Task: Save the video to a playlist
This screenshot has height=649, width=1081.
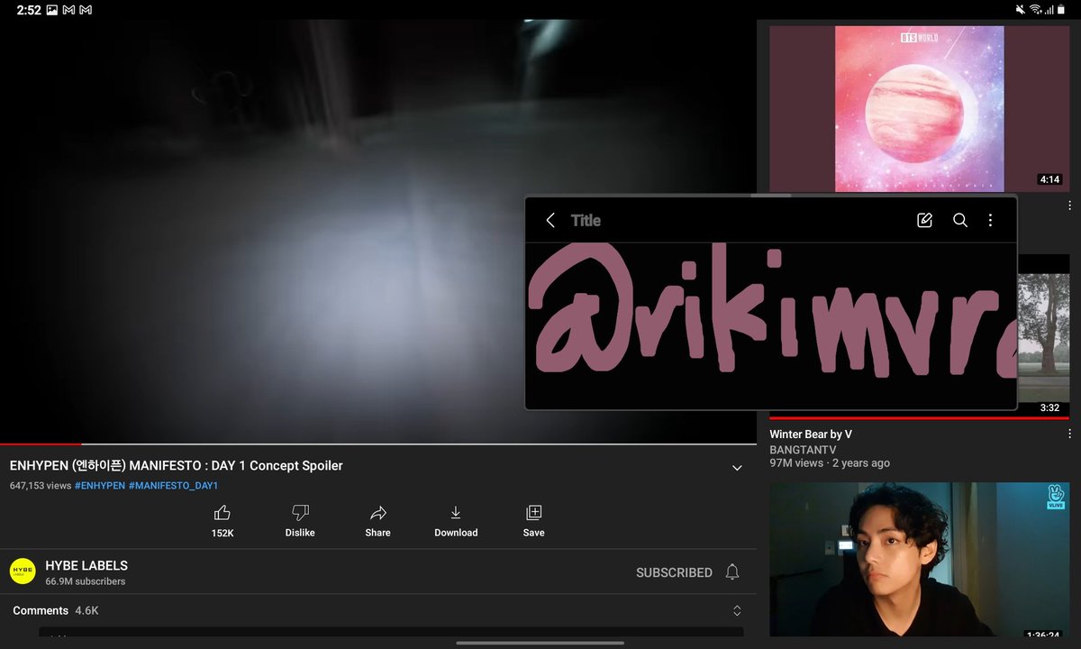Action: coord(533,513)
